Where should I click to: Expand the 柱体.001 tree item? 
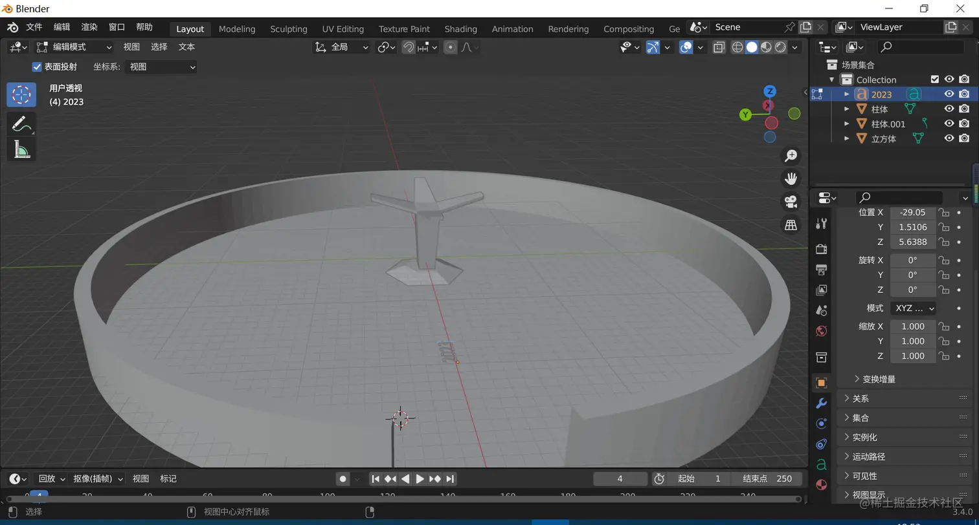click(x=846, y=124)
